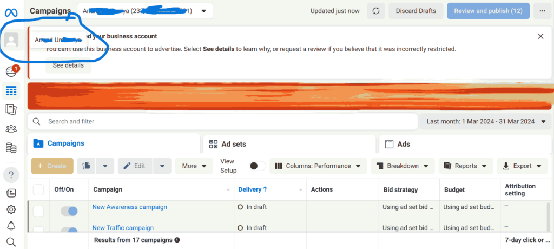
Task: Switch to the Ad sets tab
Action: pos(234,144)
